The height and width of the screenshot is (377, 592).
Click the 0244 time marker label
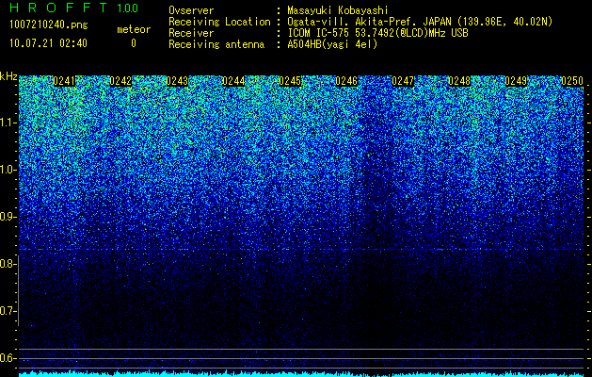[233, 81]
